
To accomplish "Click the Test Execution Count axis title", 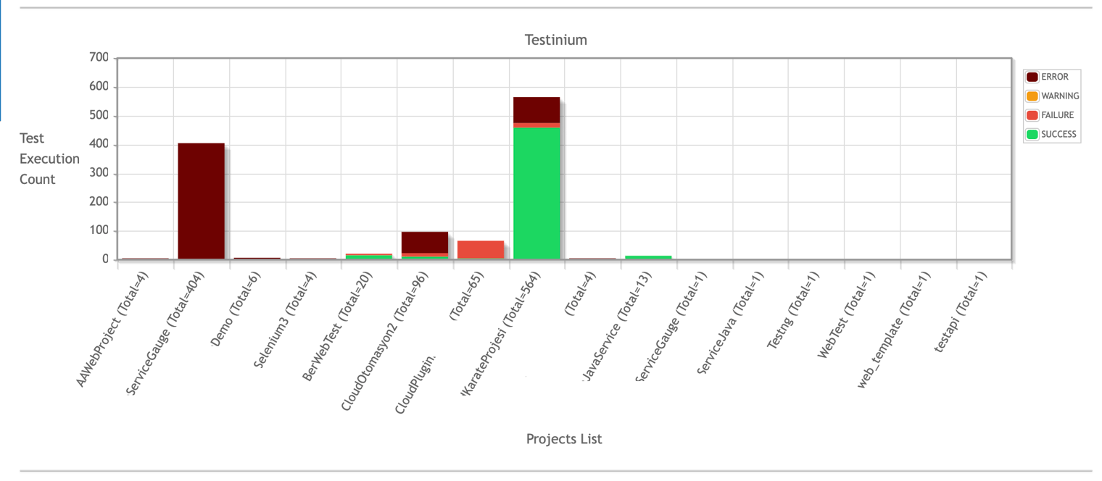I will pyautogui.click(x=49, y=159).
